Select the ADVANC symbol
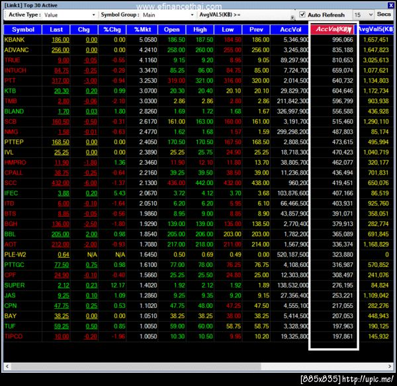397x386 pixels. [17, 50]
